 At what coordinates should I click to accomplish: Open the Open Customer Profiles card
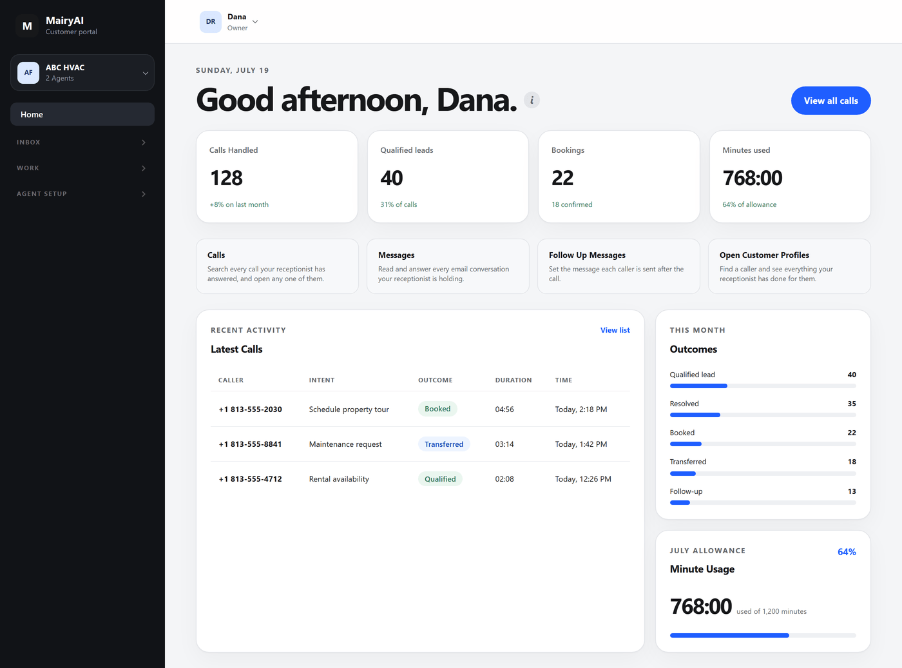789,266
